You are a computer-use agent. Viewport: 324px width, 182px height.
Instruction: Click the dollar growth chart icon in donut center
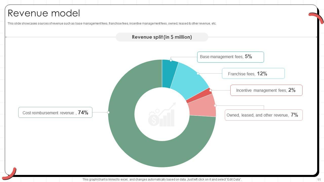point(162,115)
